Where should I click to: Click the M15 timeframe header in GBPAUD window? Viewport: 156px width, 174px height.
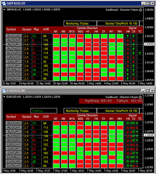point(72,32)
